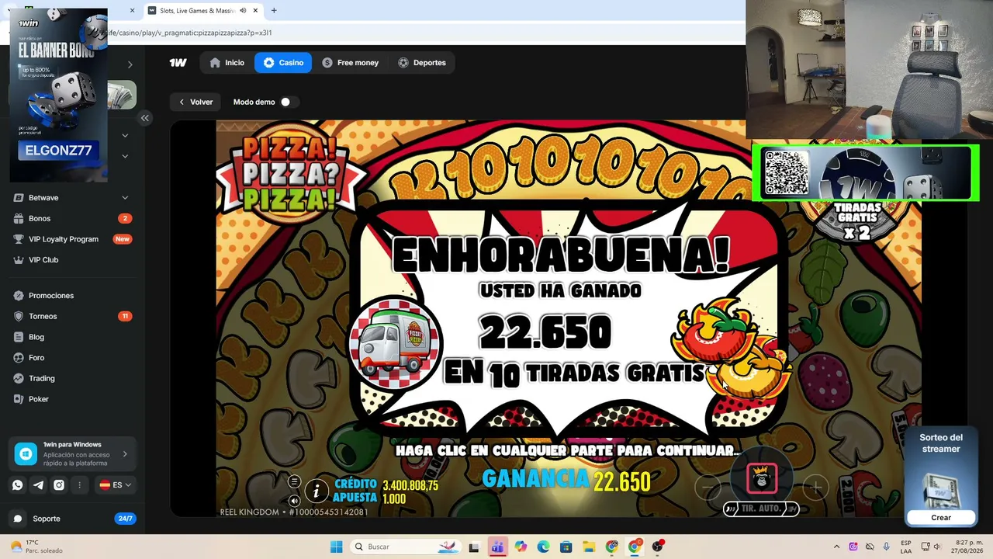Click the microphone tray icon
Image resolution: width=993 pixels, height=559 pixels.
(x=886, y=547)
